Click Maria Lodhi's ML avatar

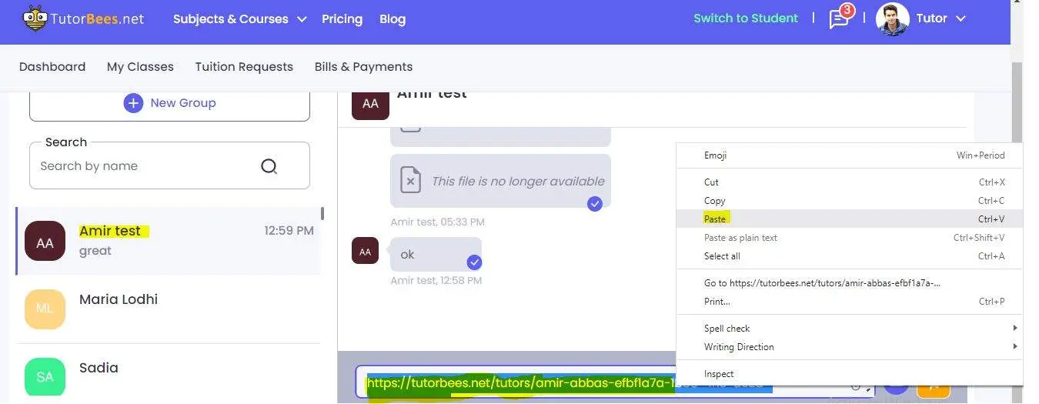point(45,309)
